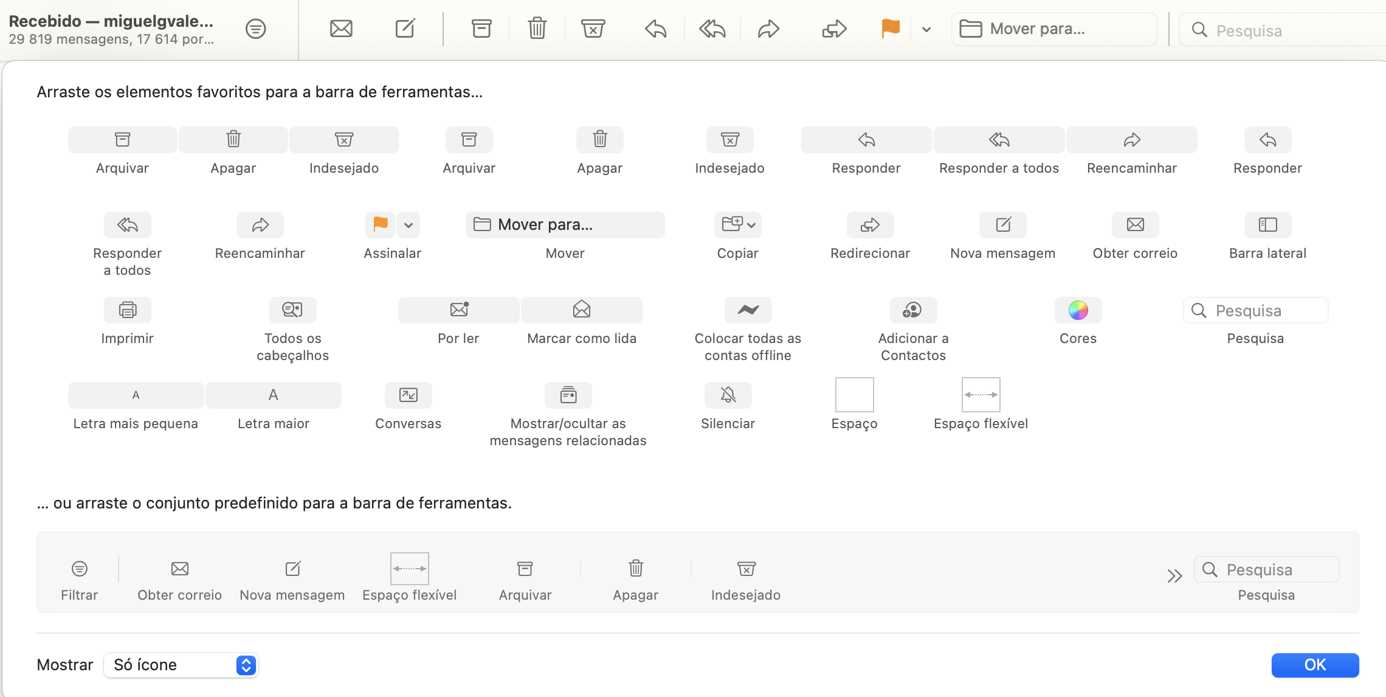The width and height of the screenshot is (1386, 697).
Task: Select the grouped Responder item
Action: click(866, 140)
